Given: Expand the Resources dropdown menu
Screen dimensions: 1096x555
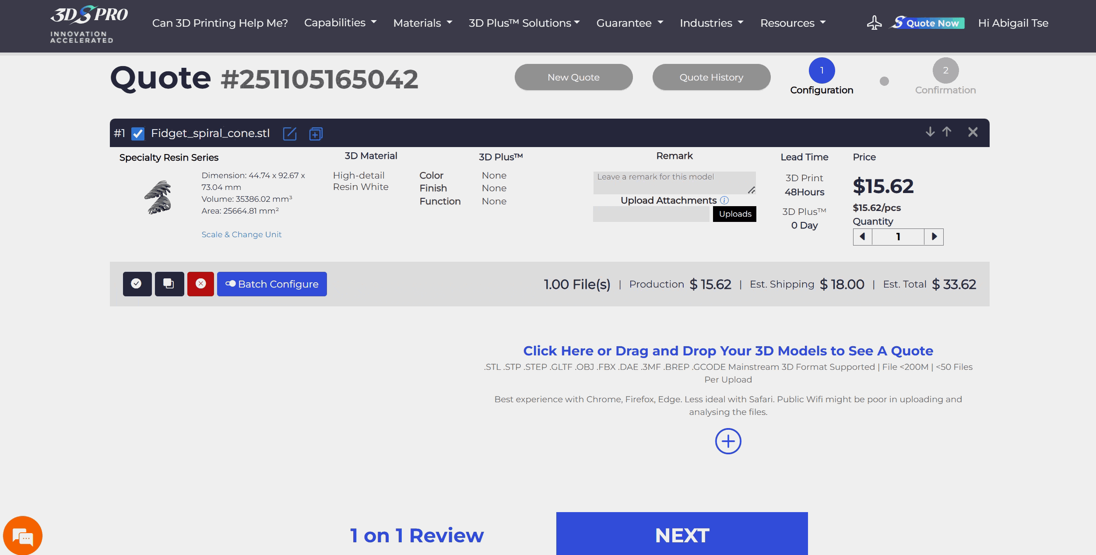Looking at the screenshot, I should pyautogui.click(x=793, y=23).
